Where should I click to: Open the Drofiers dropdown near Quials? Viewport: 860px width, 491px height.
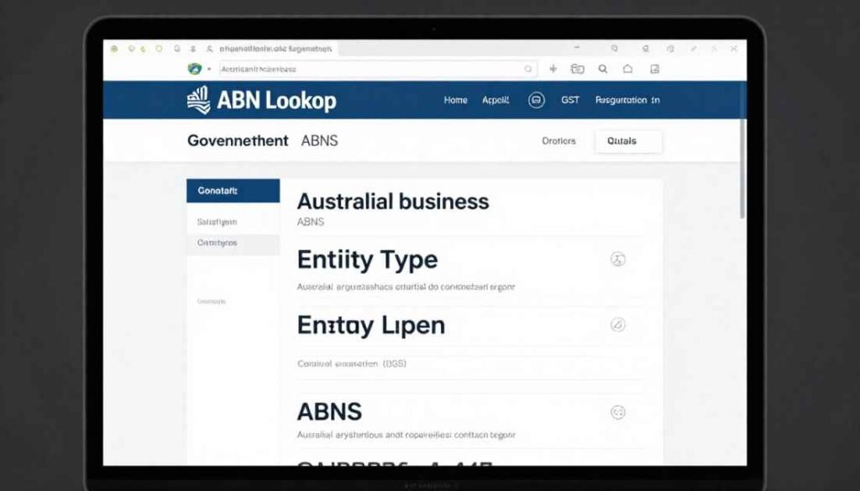560,141
